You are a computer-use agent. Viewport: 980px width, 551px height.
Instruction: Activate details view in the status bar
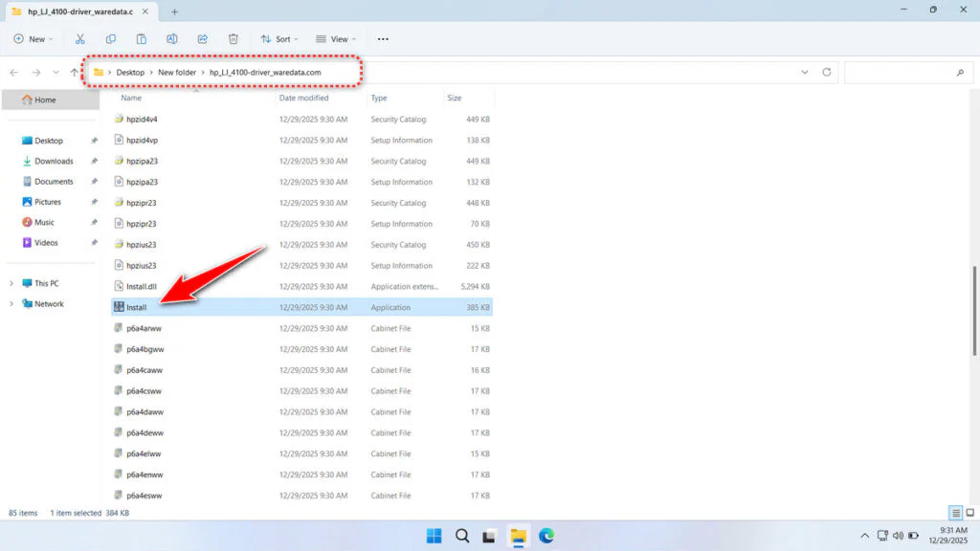coord(953,513)
